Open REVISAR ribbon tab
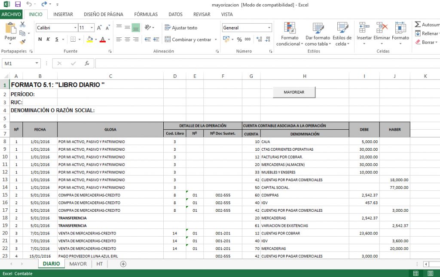Viewport: 440px width, 277px height. [x=202, y=14]
